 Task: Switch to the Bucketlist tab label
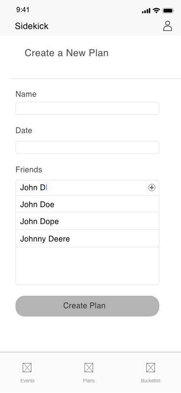151,380
